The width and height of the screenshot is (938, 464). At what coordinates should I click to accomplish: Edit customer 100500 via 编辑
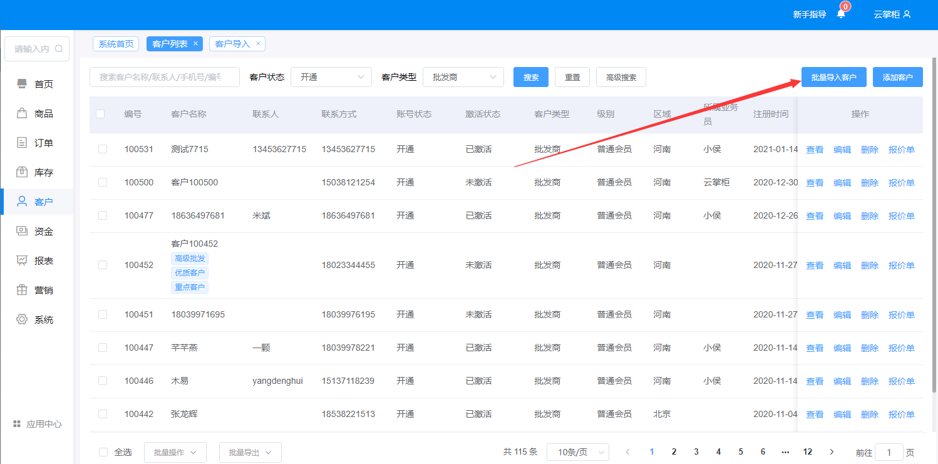[x=842, y=183]
